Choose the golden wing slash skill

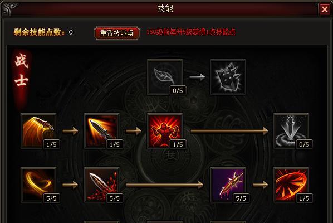38,131
